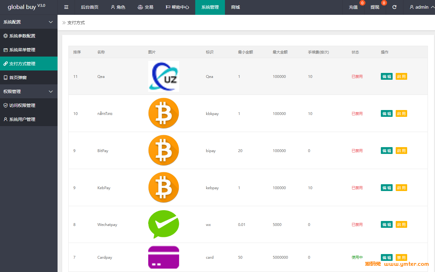The width and height of the screenshot is (435, 272).
Task: Click 编辑 for the Wechatpay row
Action: point(387,224)
